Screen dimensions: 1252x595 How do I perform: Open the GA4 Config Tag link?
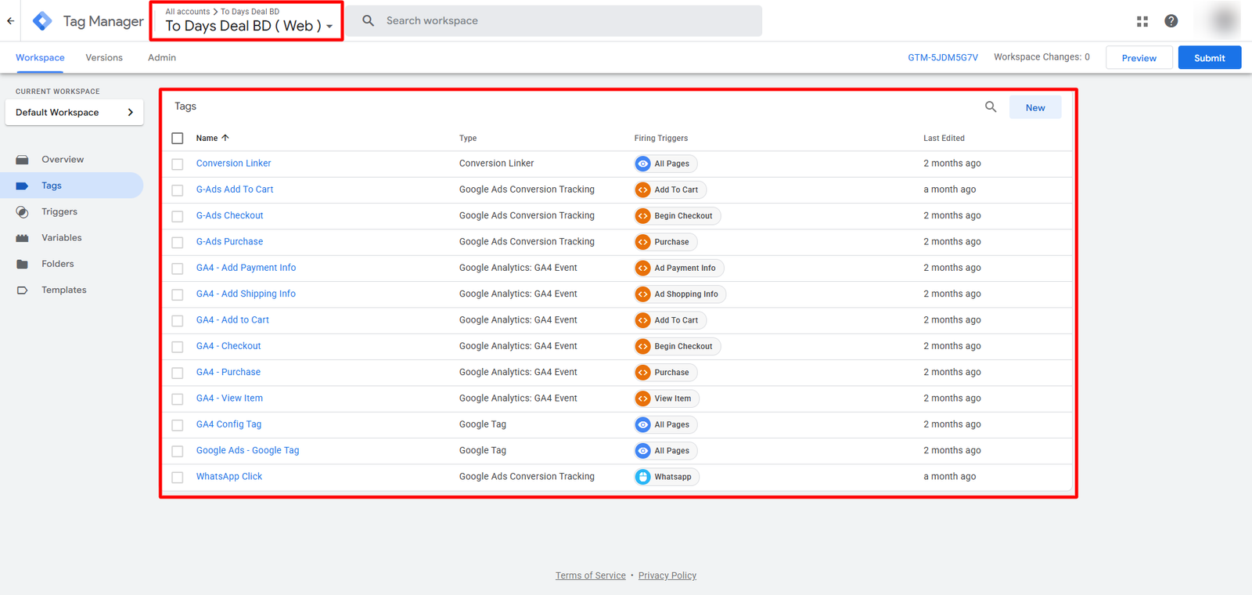click(228, 424)
